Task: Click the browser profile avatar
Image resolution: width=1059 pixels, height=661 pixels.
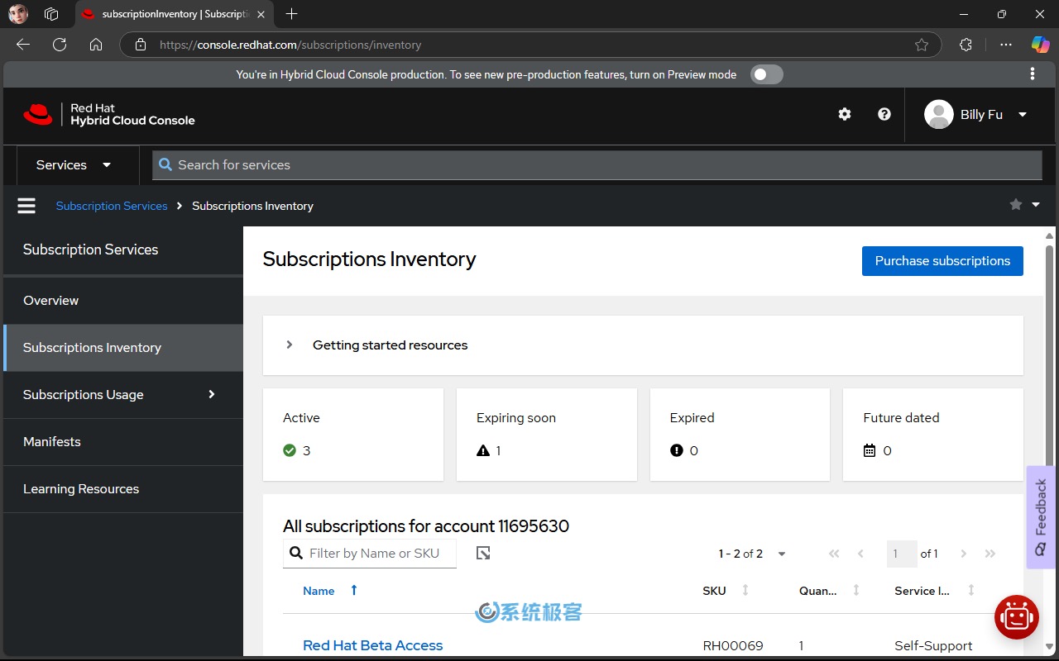Action: point(18,14)
